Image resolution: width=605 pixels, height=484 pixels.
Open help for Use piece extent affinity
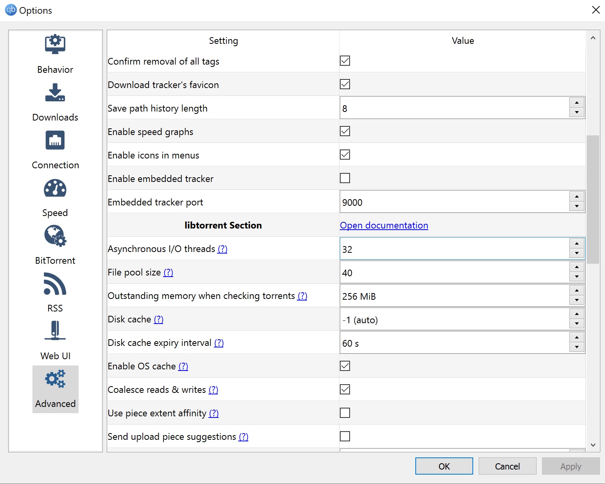tap(214, 413)
